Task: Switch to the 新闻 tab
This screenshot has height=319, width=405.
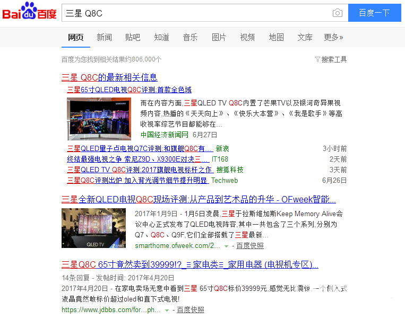Action: [x=105, y=38]
